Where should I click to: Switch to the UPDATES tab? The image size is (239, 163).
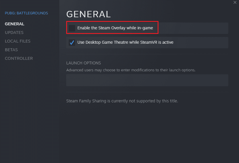pos(14,32)
